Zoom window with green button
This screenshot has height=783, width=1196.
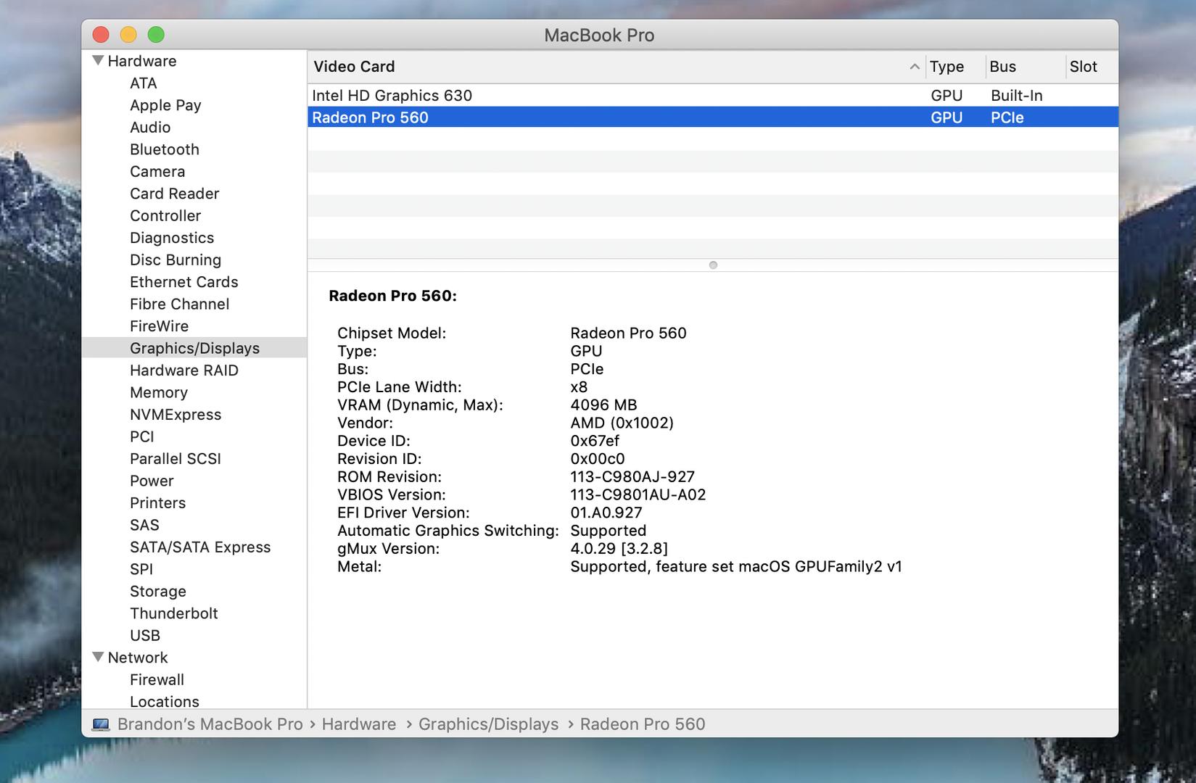[x=156, y=35]
